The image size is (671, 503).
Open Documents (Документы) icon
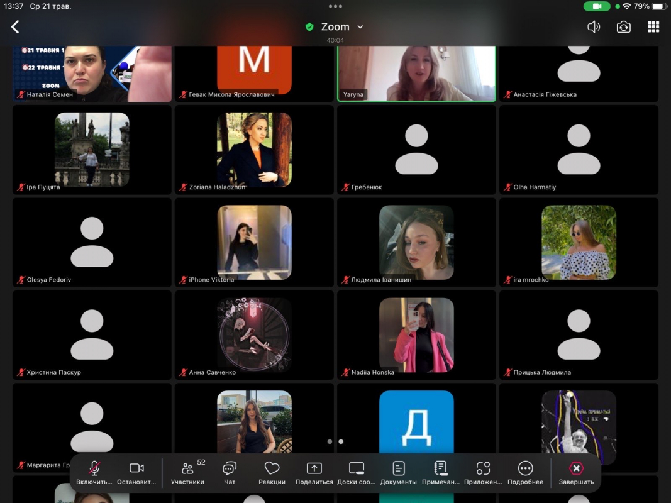click(399, 472)
